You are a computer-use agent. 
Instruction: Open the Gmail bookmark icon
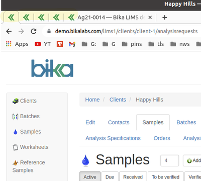click(x=72, y=44)
